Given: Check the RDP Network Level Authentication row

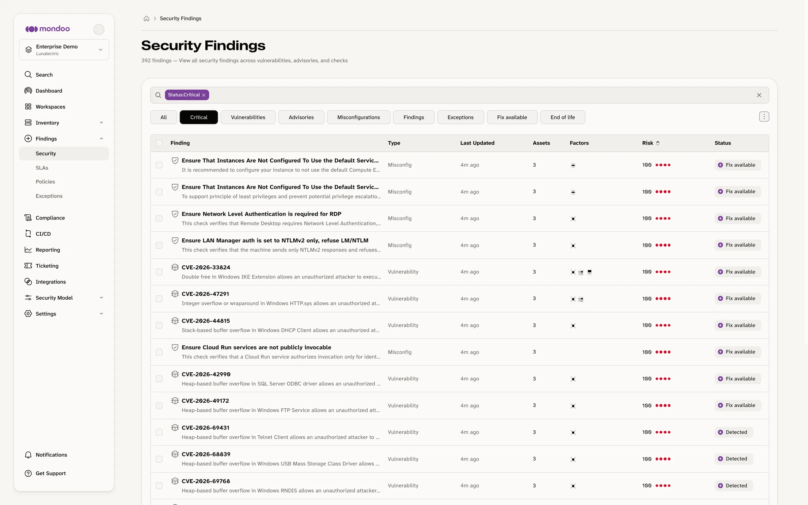Looking at the screenshot, I should tap(159, 218).
